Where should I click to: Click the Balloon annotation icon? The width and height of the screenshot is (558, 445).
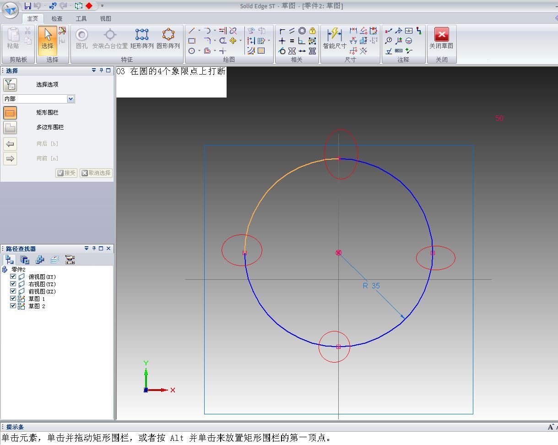click(389, 41)
